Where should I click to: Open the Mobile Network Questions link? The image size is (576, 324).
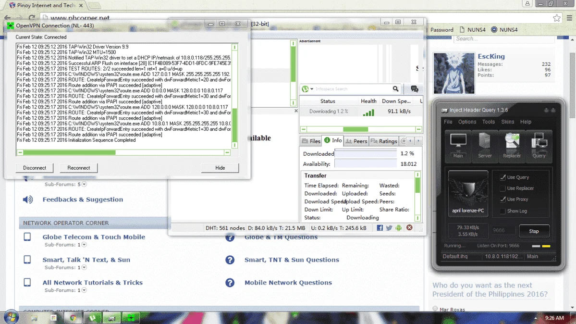(x=288, y=283)
